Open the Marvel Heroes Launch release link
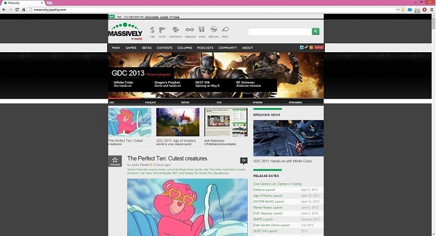 click(x=268, y=208)
